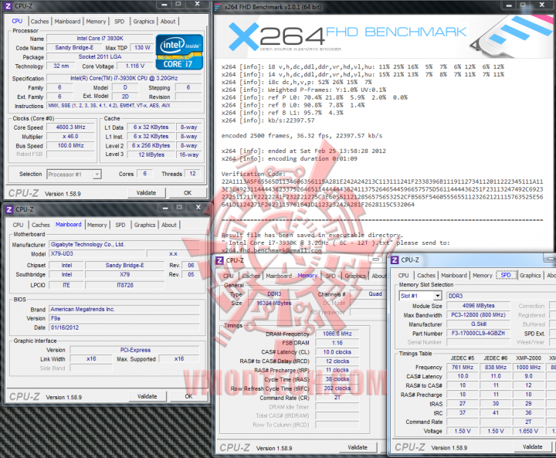Click the encoded 2500 frames result line

[302, 135]
